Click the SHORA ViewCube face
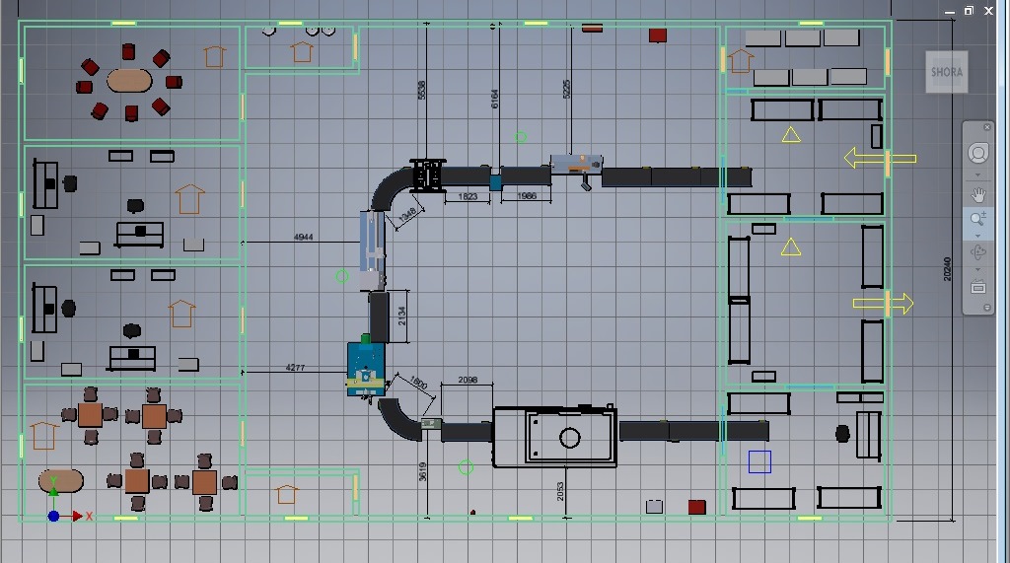Image resolution: width=1010 pixels, height=563 pixels. pyautogui.click(x=947, y=72)
